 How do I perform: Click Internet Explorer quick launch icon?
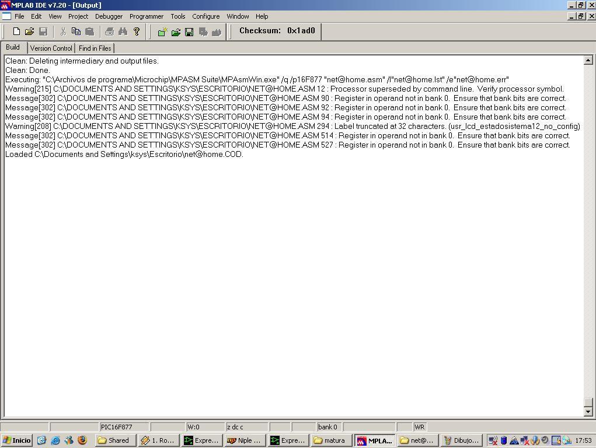tap(55, 440)
